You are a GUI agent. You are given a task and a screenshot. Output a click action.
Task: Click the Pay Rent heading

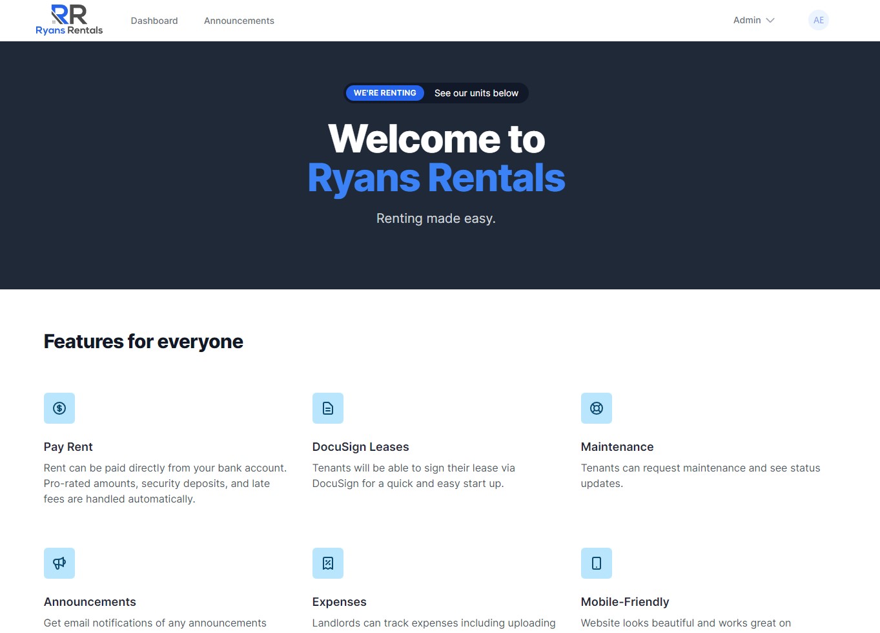tap(68, 447)
